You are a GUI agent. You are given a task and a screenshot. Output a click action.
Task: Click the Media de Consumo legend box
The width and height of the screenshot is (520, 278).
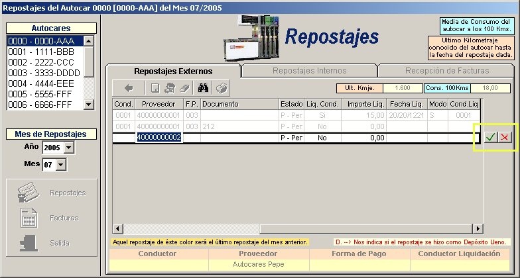(x=476, y=26)
